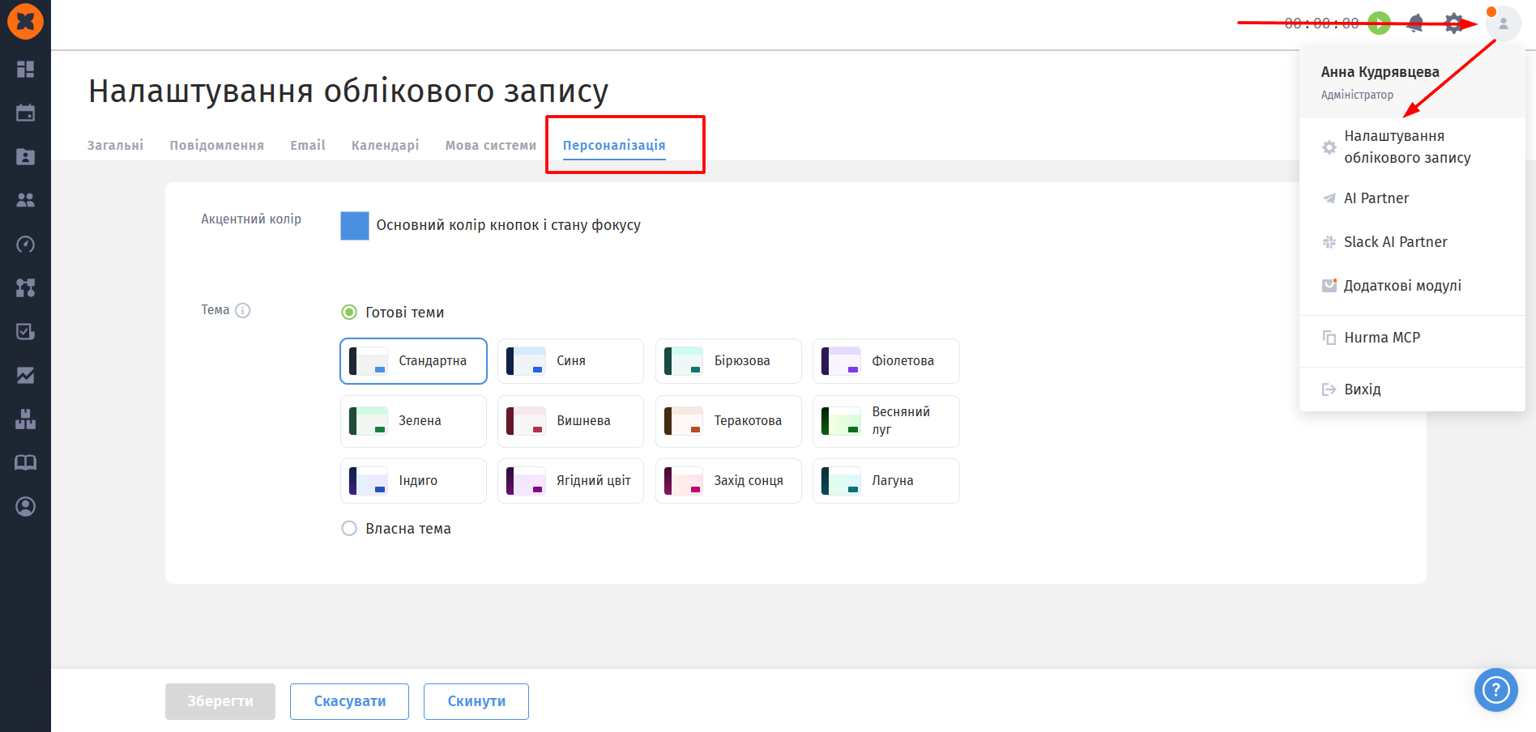Switch to the 'Повідомлення' tab
The height and width of the screenshot is (732, 1536).
coord(216,145)
